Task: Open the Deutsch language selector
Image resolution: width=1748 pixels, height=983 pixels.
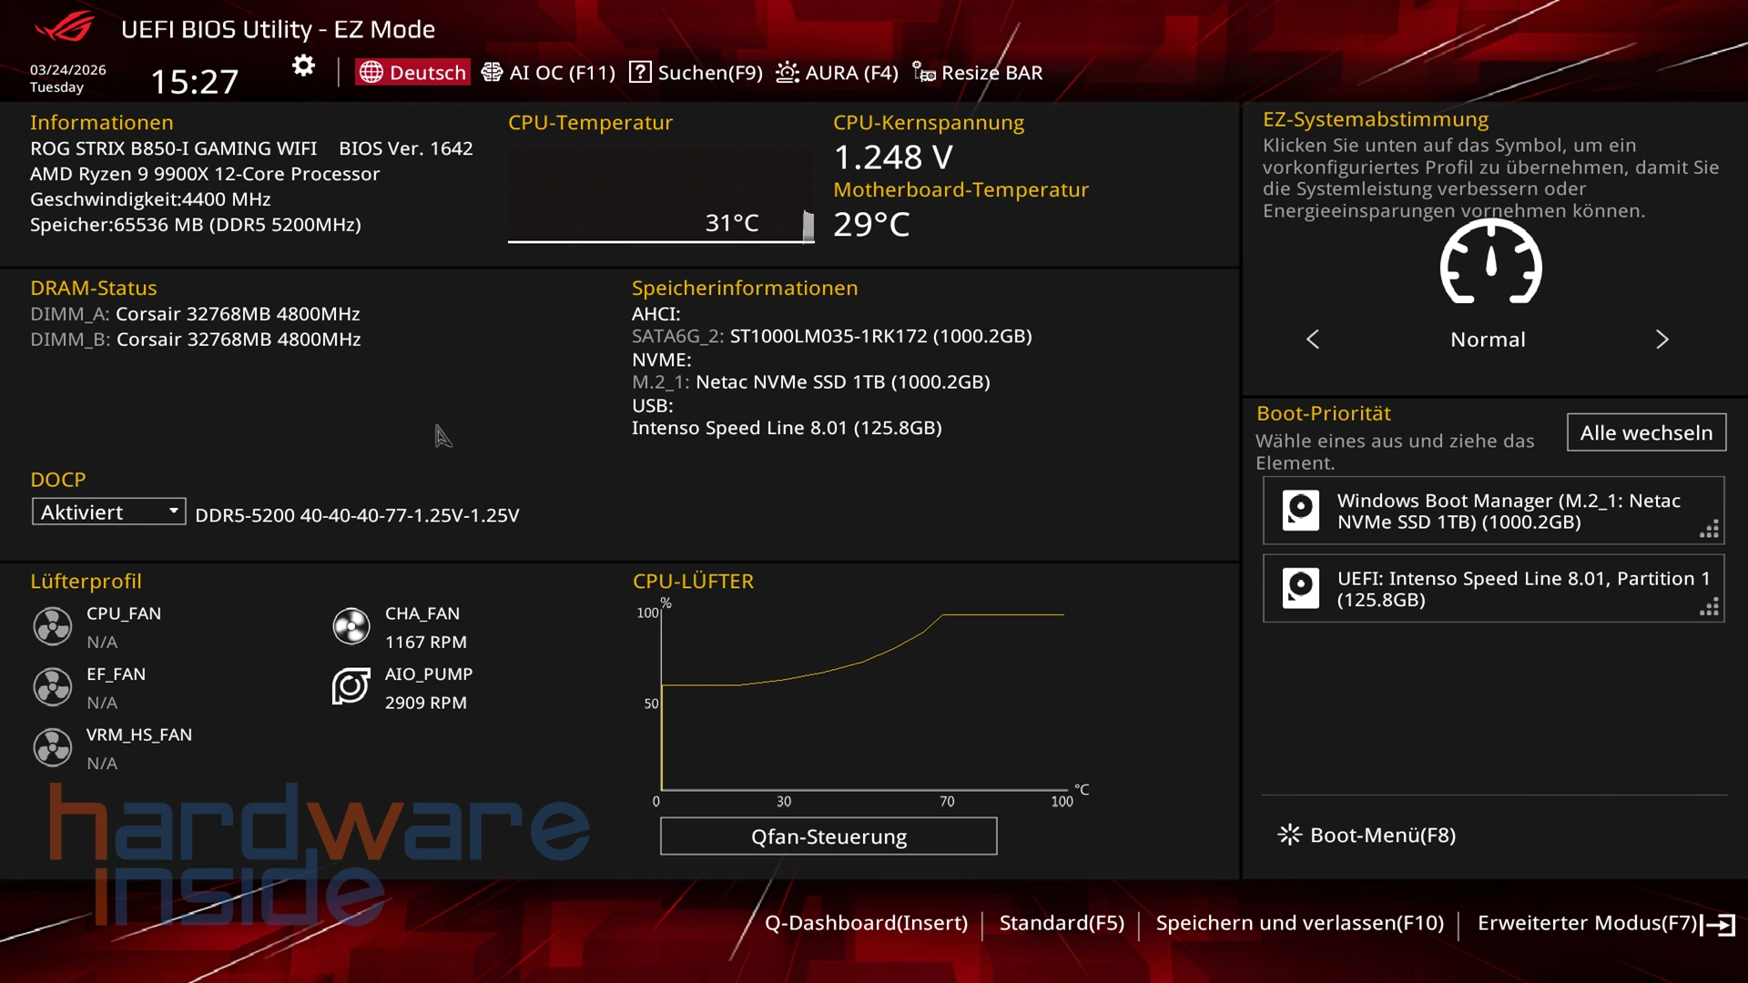Action: point(413,73)
